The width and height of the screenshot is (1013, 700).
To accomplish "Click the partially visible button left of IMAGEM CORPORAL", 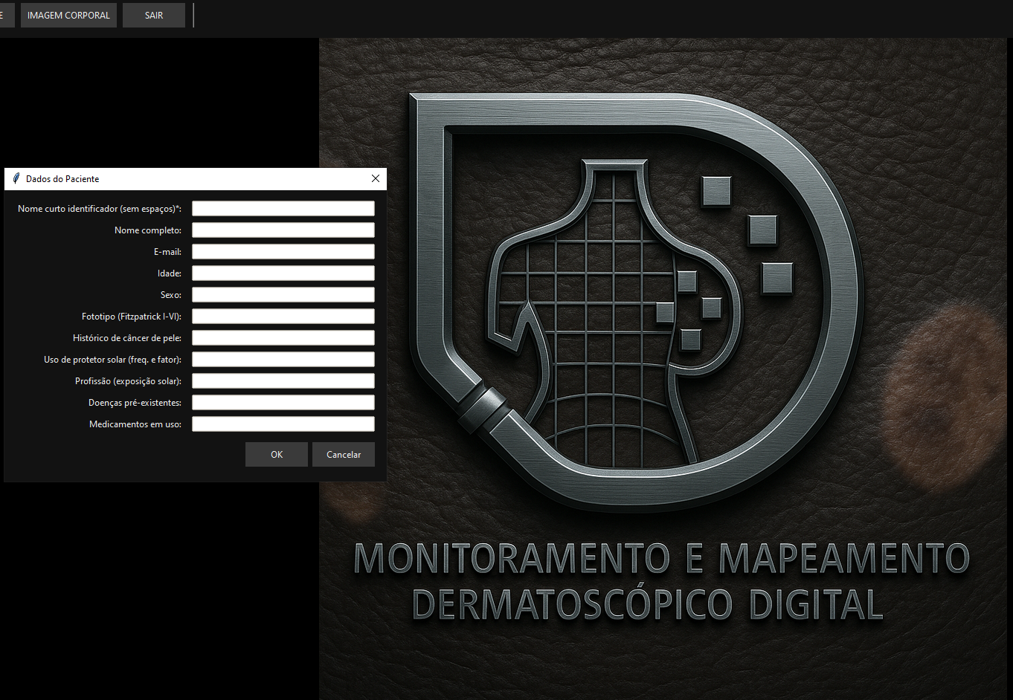I will (x=6, y=15).
